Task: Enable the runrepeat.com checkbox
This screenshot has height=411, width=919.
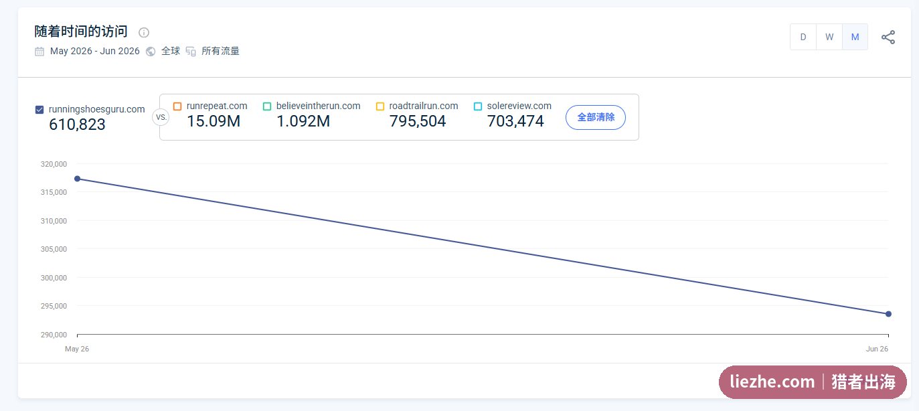Action: click(177, 106)
